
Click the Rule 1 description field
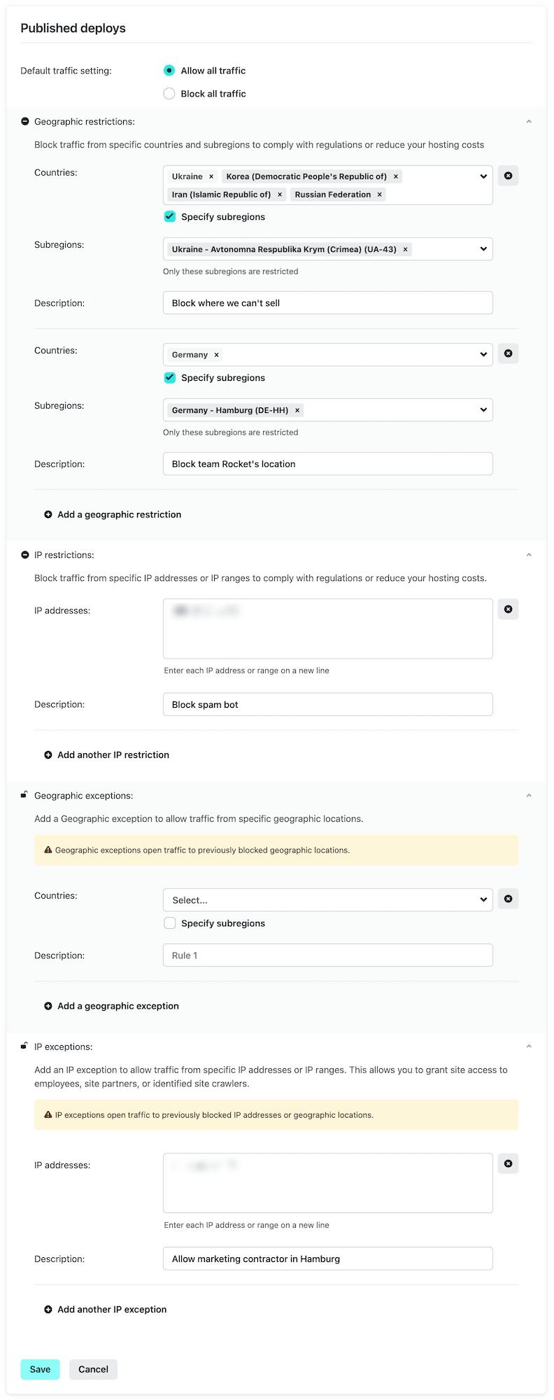tap(328, 955)
